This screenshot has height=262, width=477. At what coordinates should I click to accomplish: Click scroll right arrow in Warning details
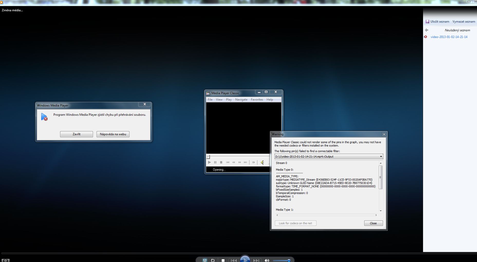[376, 215]
